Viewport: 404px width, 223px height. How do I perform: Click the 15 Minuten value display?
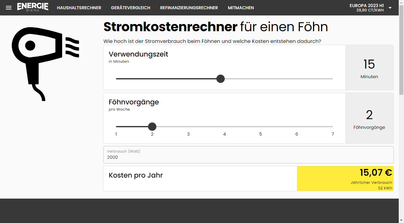(x=369, y=68)
